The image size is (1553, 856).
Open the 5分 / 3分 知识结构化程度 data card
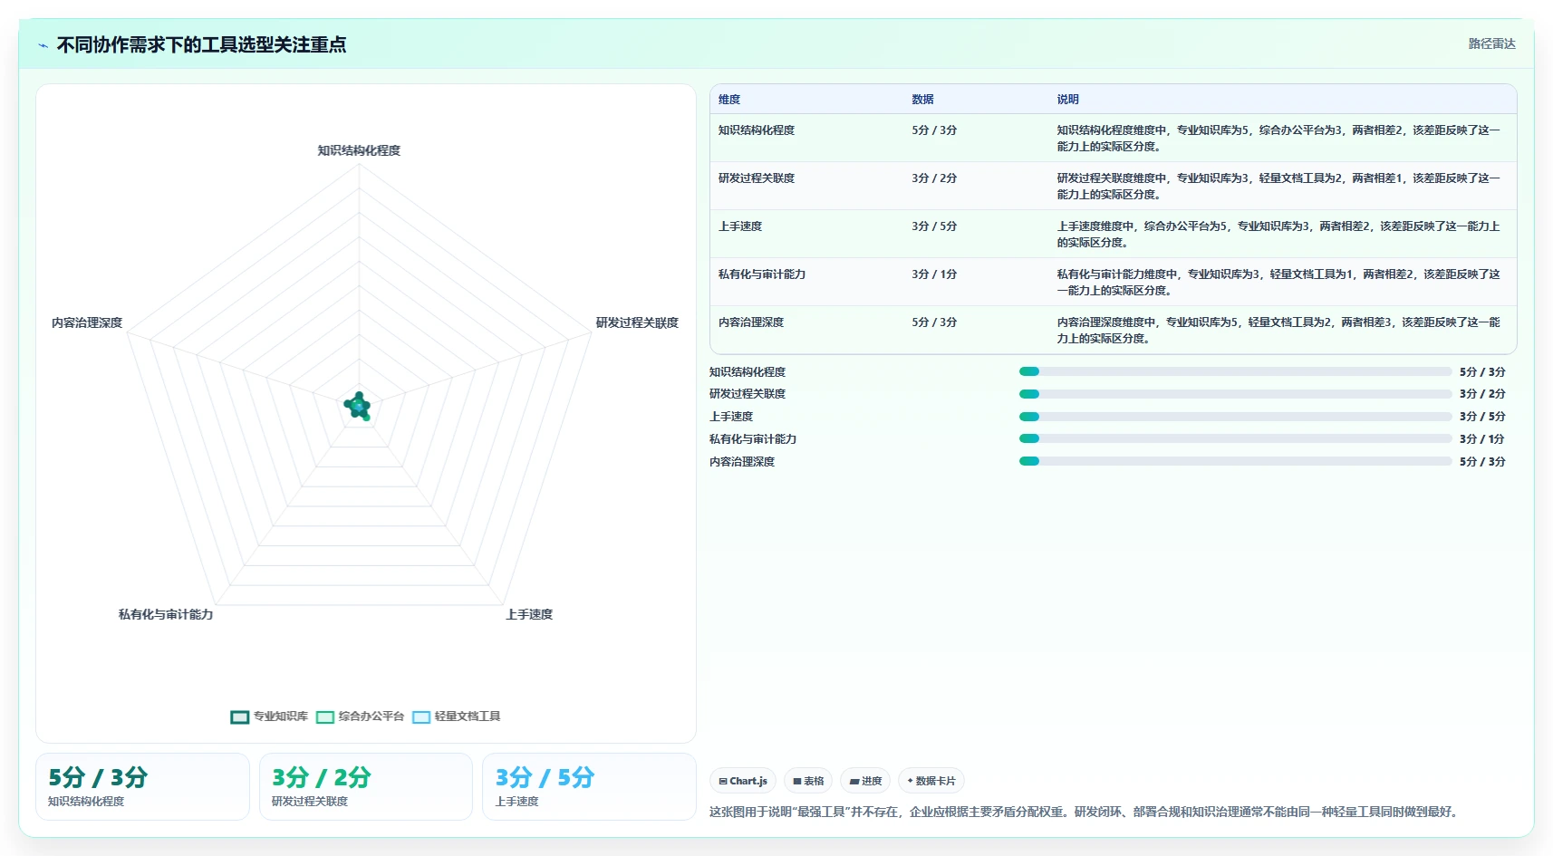[142, 786]
